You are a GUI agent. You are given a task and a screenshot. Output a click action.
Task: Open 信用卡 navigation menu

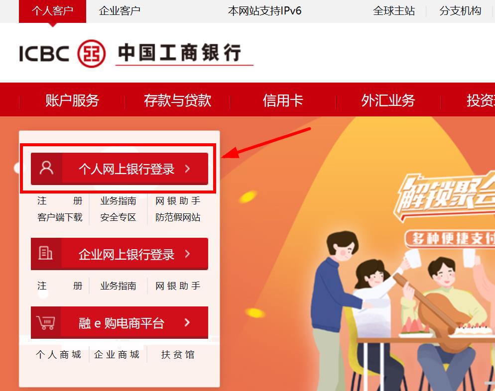click(283, 100)
